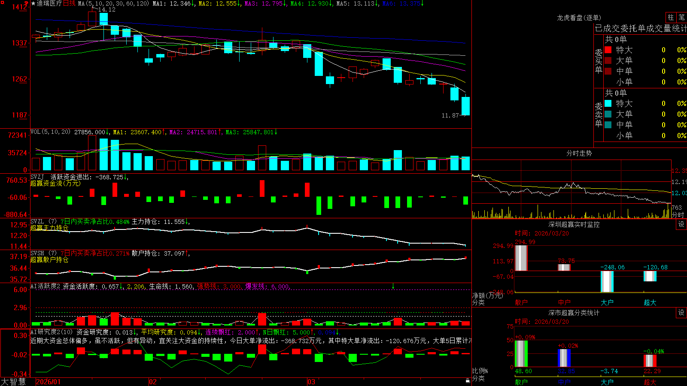
Task: Click the 已成交委托单成交量统计 header
Action: pos(641,28)
